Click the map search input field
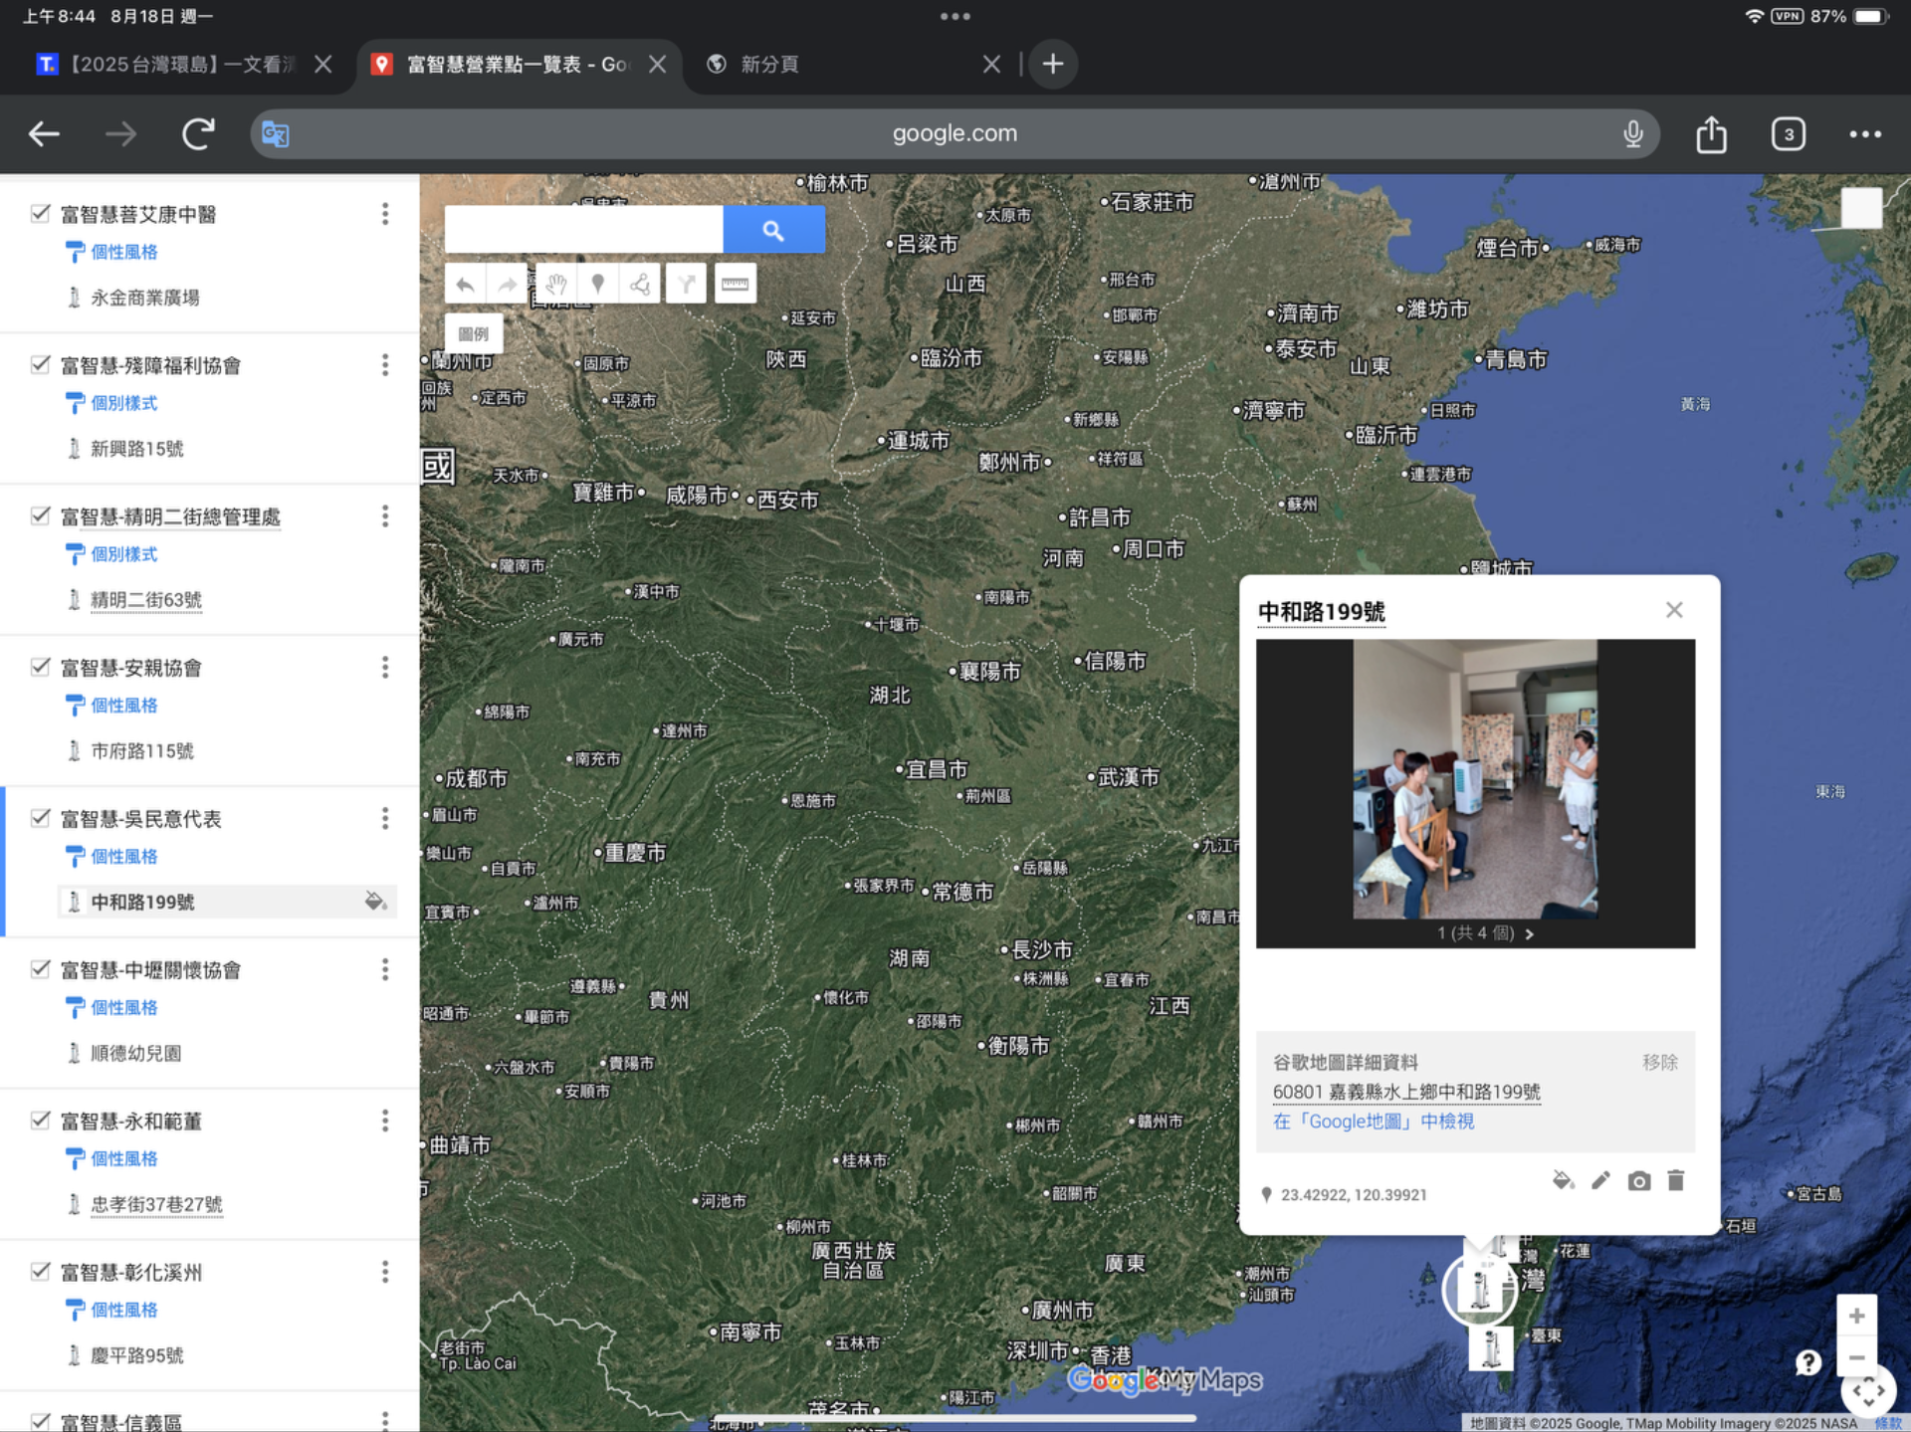 583,230
